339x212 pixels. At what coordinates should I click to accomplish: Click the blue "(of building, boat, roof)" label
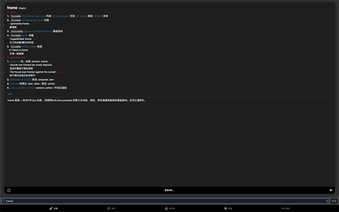pos(33,16)
